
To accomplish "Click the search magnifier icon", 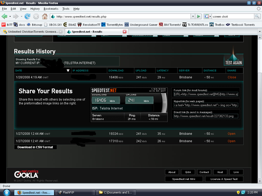I will pos(257,16).
